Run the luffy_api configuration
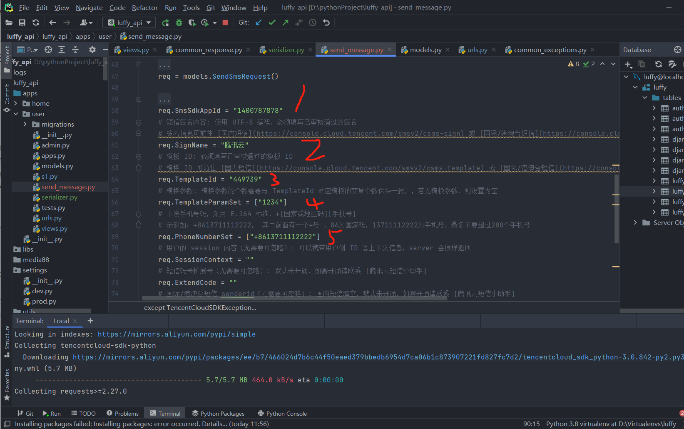Image resolution: width=684 pixels, height=429 pixels. pos(165,22)
